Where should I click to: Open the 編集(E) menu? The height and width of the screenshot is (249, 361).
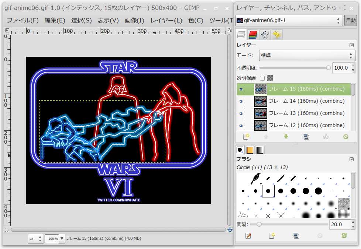55,21
